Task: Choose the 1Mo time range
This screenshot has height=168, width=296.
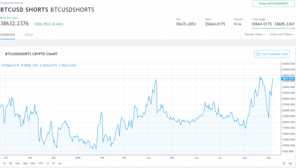Action: [17, 163]
